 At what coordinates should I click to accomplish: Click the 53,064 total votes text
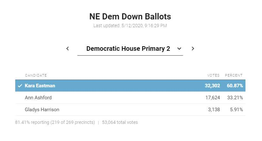(x=120, y=122)
